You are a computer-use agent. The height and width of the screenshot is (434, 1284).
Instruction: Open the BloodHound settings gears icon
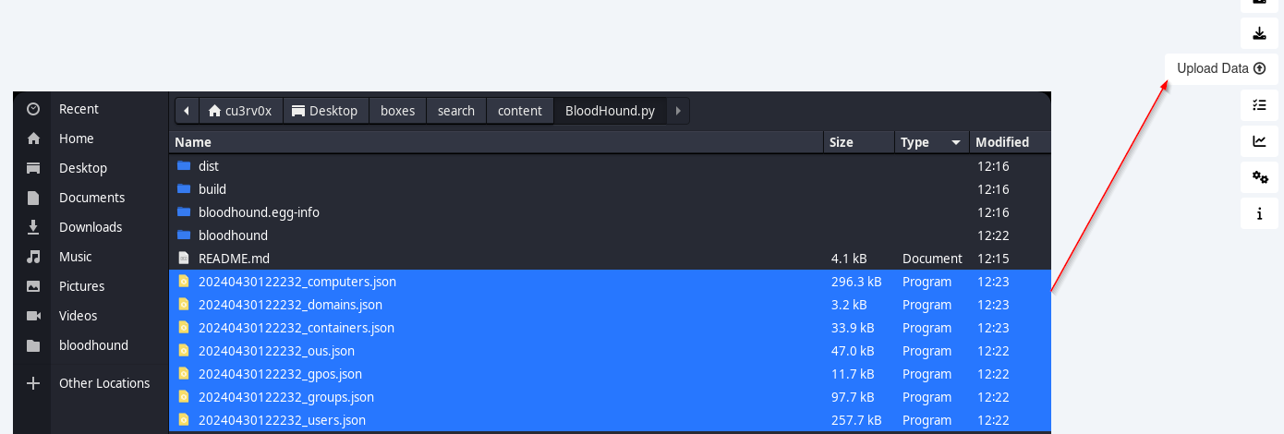[x=1259, y=177]
